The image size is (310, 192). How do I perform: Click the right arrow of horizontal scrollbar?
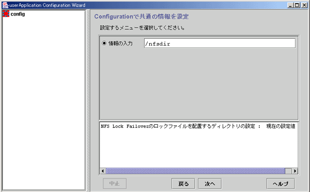coord(295,171)
